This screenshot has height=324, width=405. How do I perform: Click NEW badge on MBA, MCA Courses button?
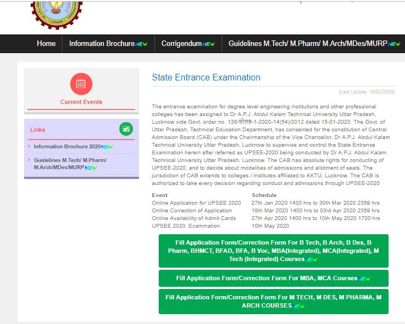point(364,279)
